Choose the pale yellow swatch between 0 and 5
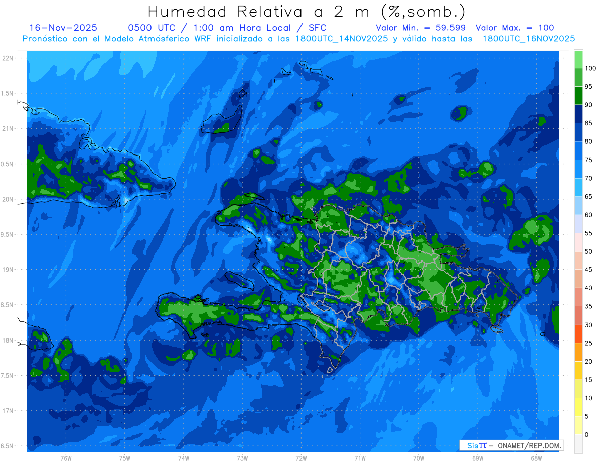Screen dimensions: 602x465 [x=578, y=425]
